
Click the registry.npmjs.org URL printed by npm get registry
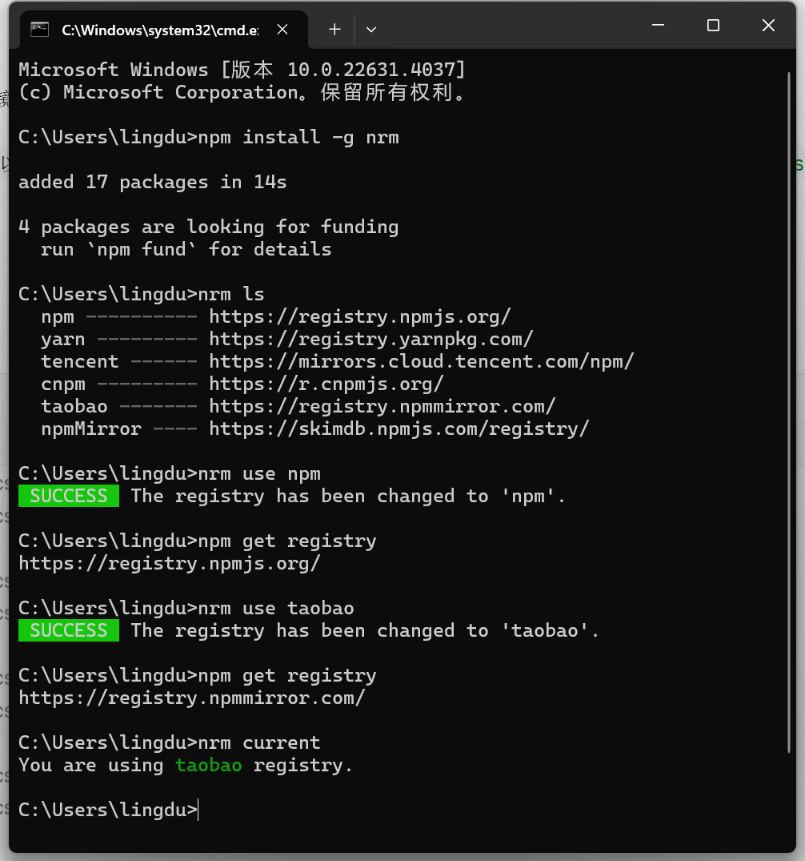pyautogui.click(x=169, y=563)
